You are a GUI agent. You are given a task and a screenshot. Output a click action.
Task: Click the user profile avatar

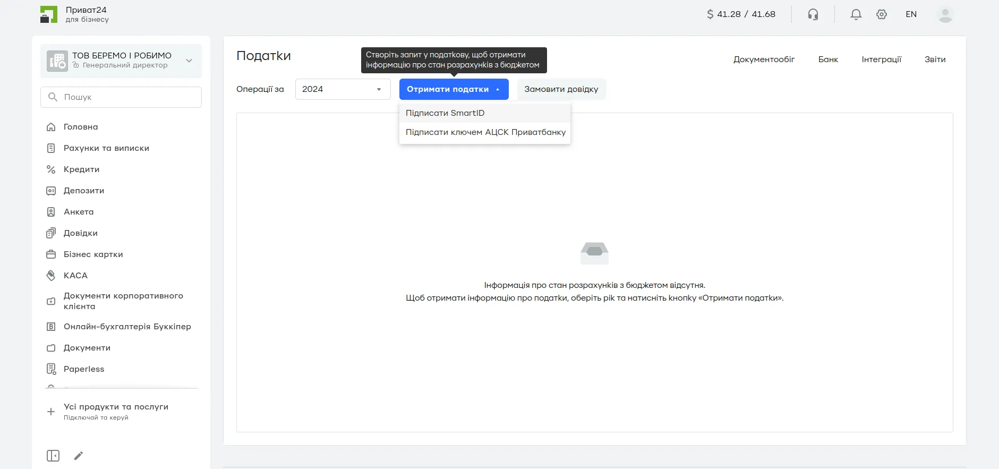pyautogui.click(x=945, y=14)
